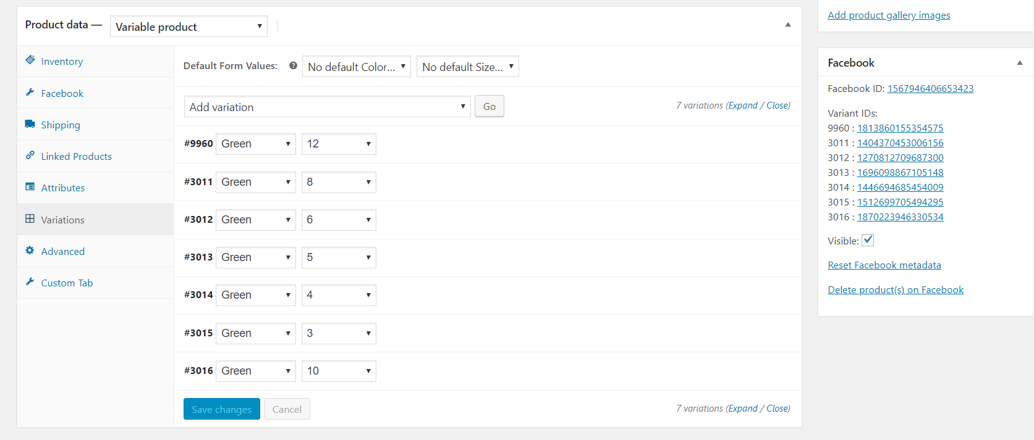Open size dropdown showing 4 for #3014
The height and width of the screenshot is (440, 1034).
tap(339, 295)
